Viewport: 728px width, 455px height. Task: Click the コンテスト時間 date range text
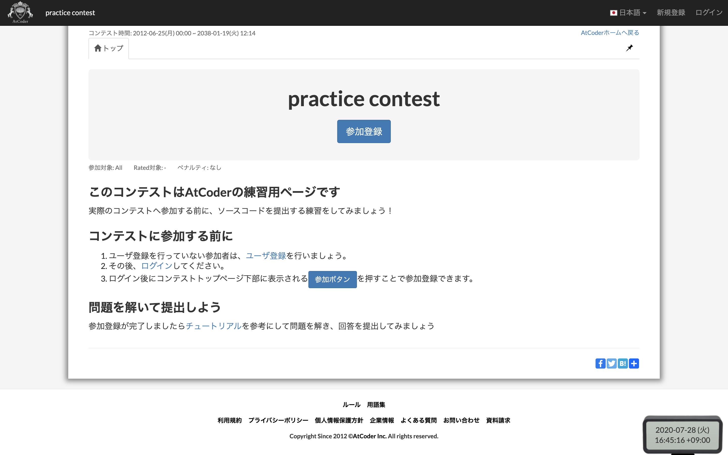click(172, 33)
